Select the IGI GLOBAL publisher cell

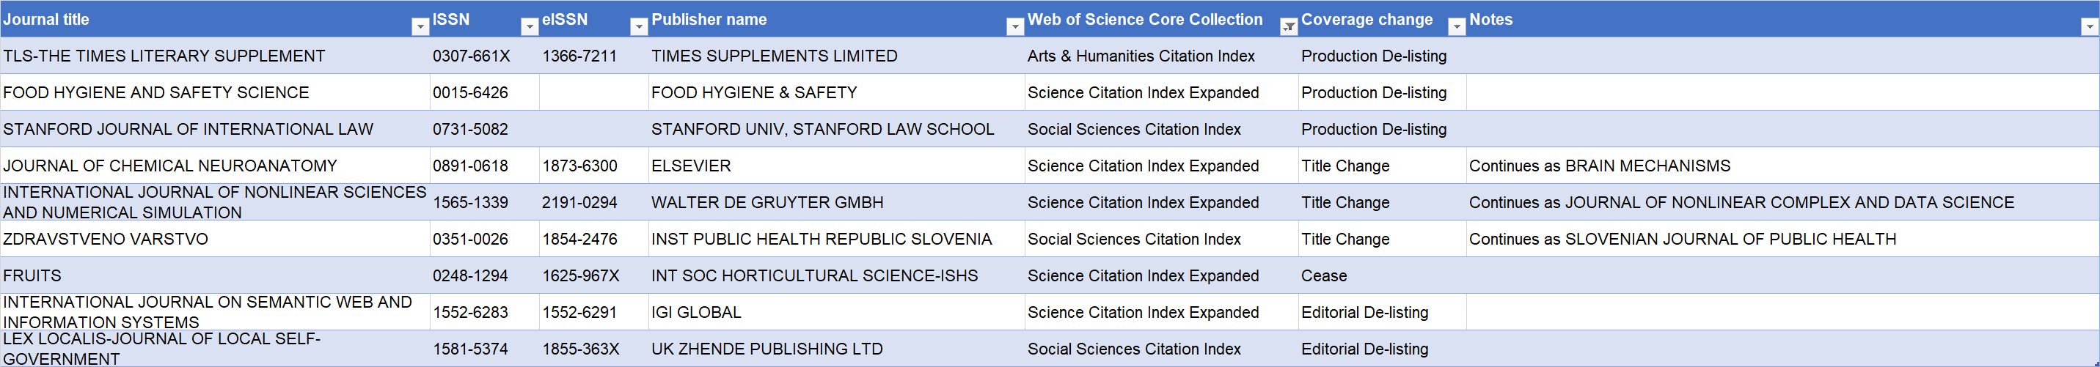[x=836, y=311]
